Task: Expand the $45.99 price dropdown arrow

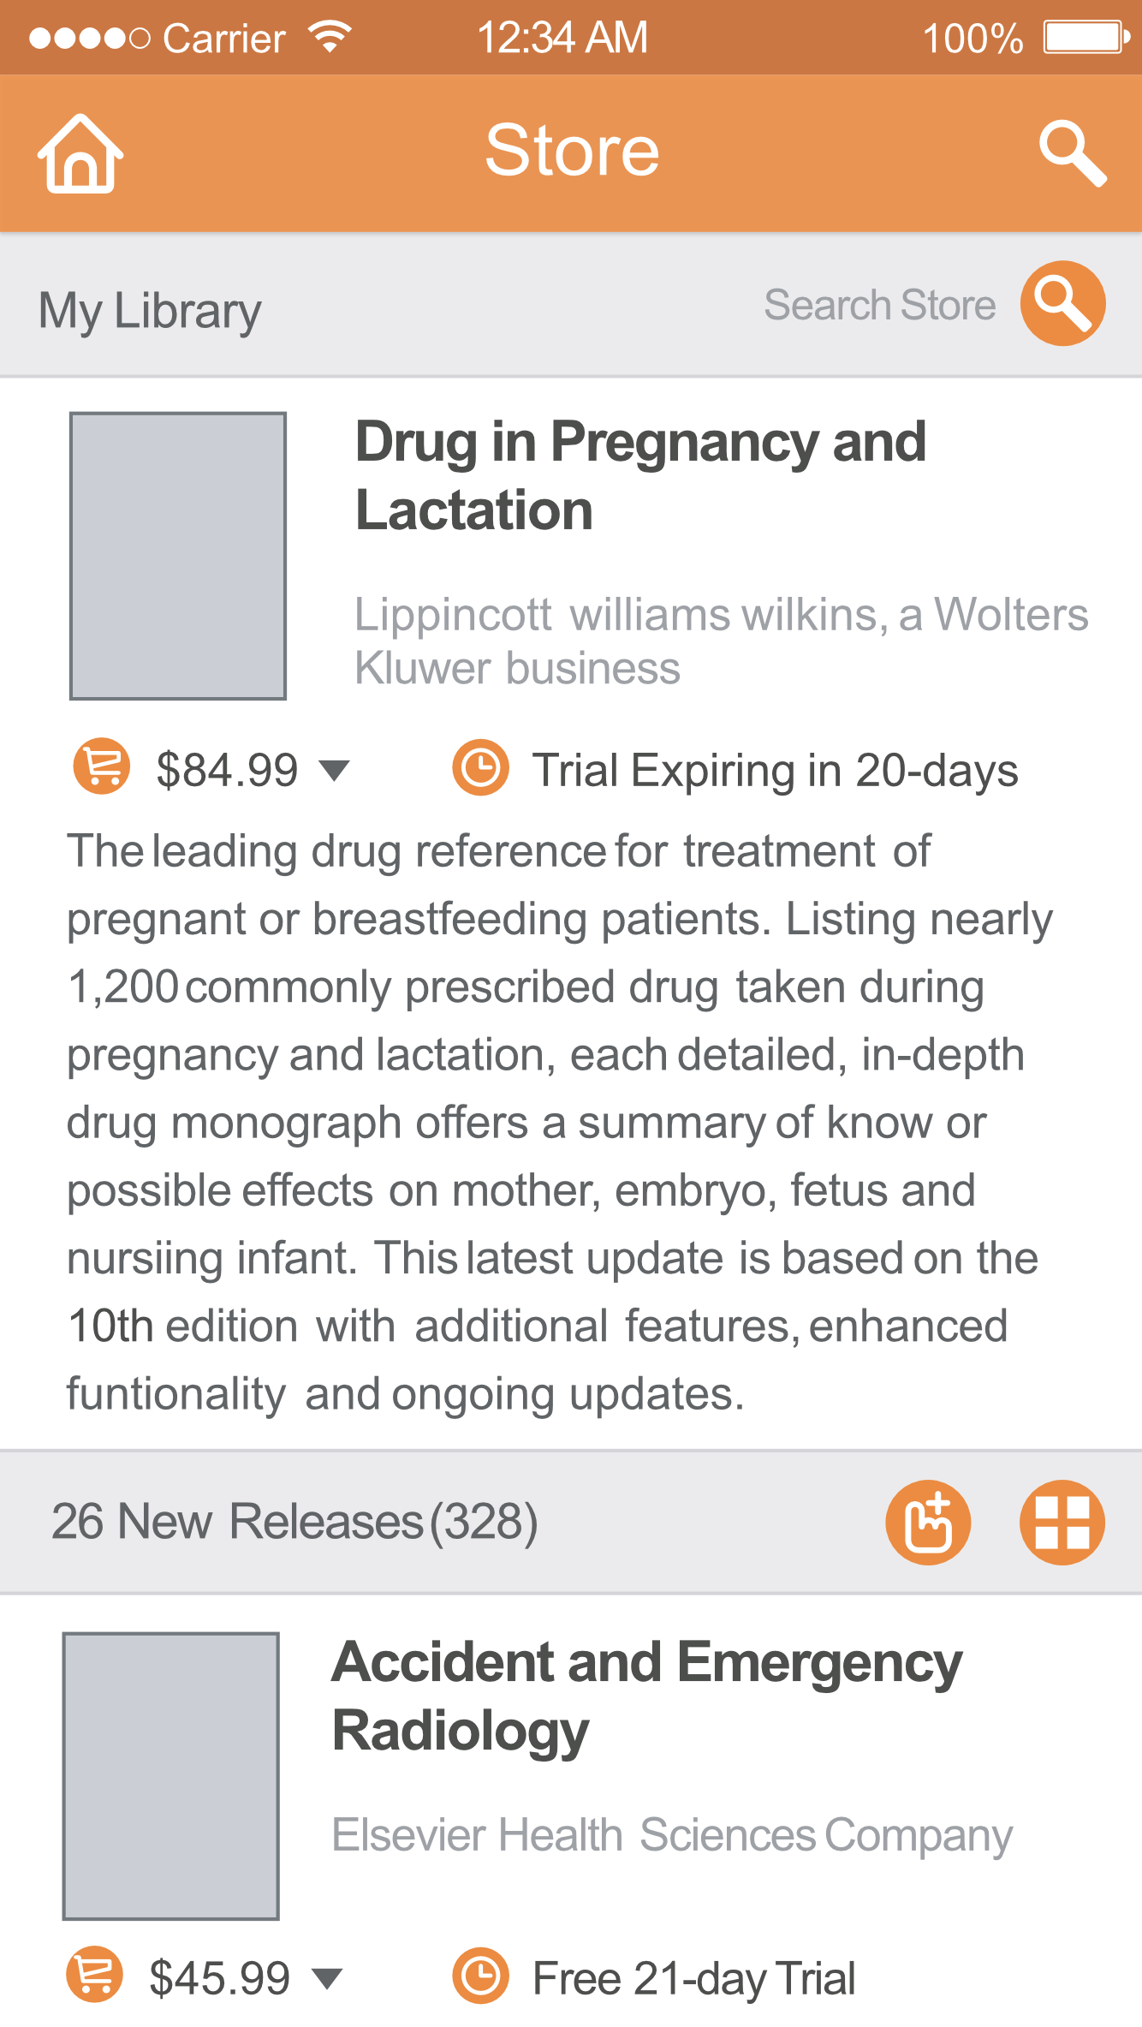Action: [327, 1978]
